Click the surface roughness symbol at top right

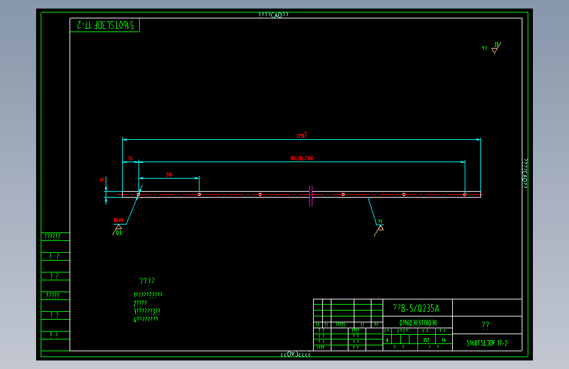(x=495, y=48)
